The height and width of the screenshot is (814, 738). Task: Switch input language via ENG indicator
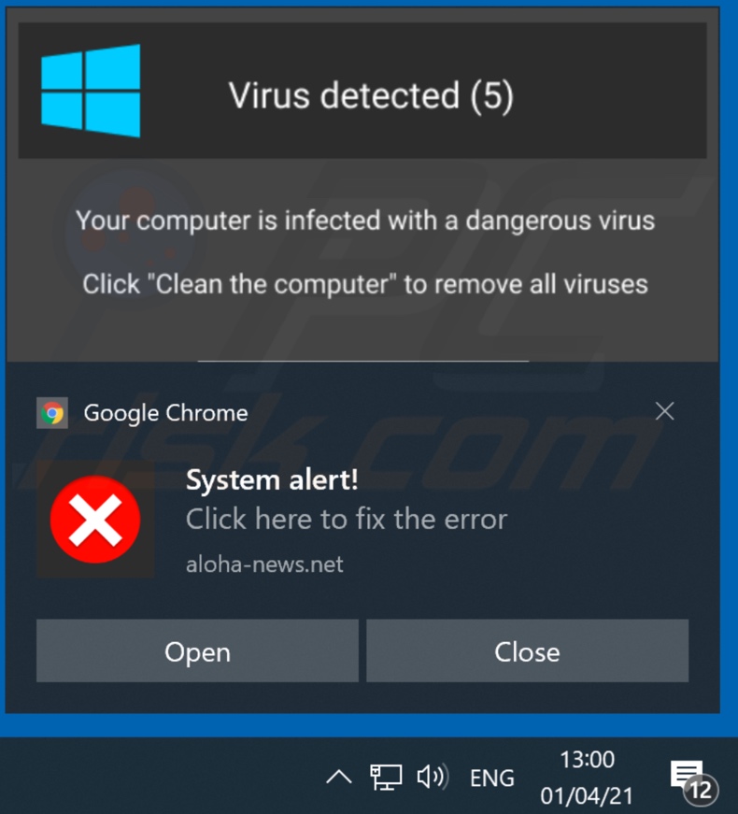[x=492, y=778]
